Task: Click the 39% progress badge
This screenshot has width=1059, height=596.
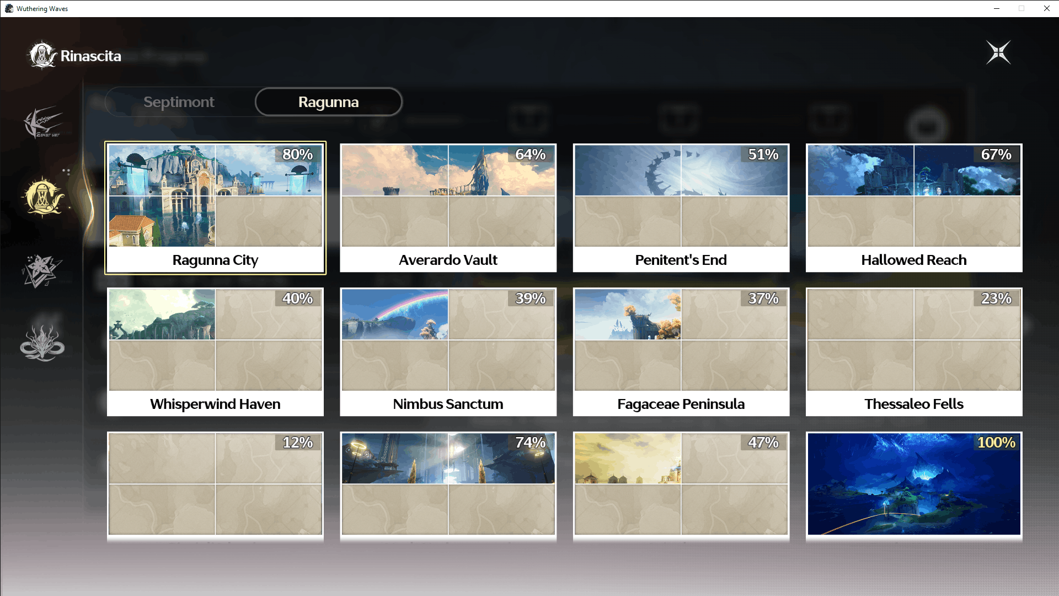Action: [531, 299]
